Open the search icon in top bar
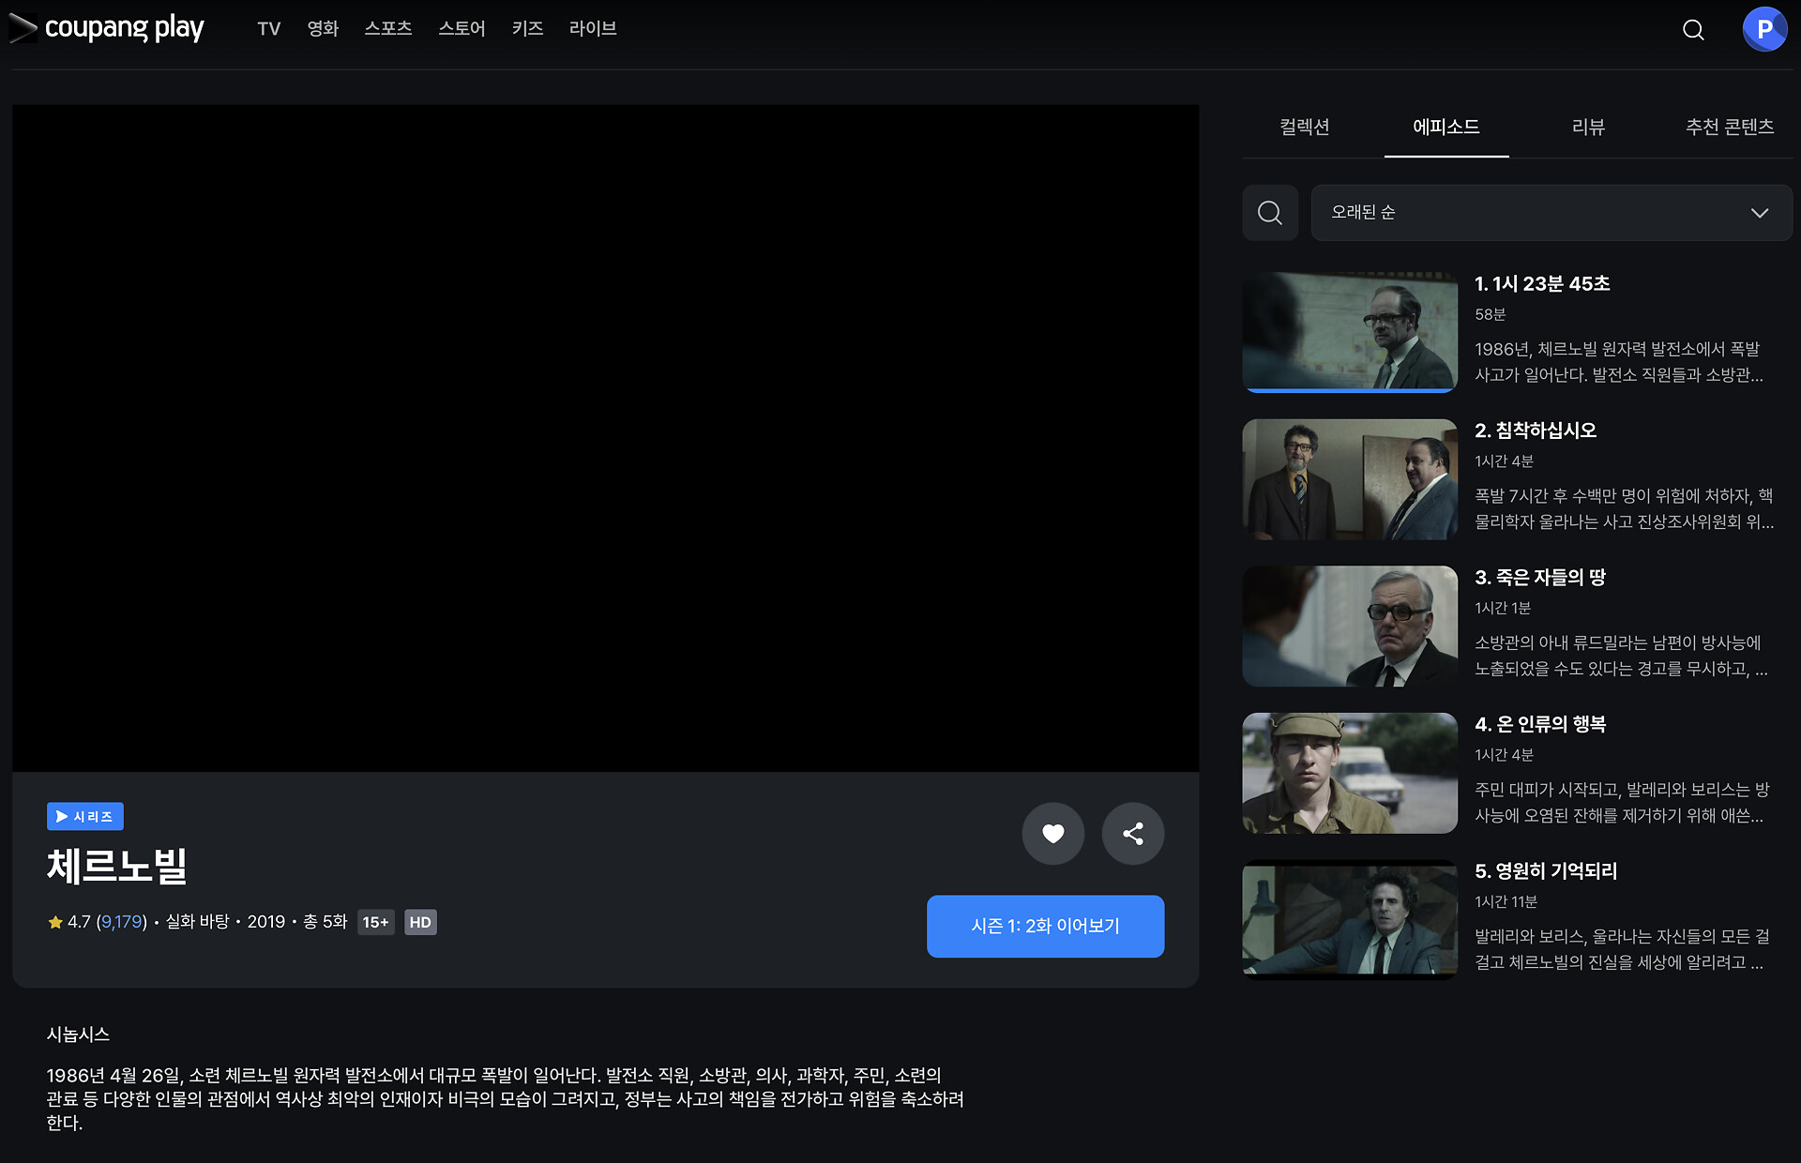This screenshot has width=1801, height=1163. [1693, 30]
